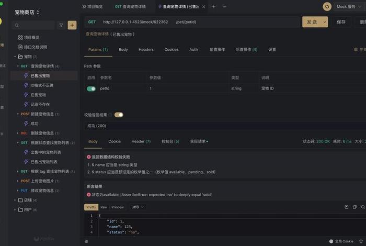Image resolution: width=366 pixels, height=246 pixels.
Task: Select the Raw view button
Action: coord(104,207)
